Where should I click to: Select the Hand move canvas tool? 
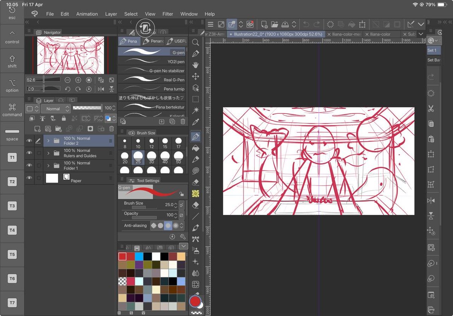tap(196, 65)
